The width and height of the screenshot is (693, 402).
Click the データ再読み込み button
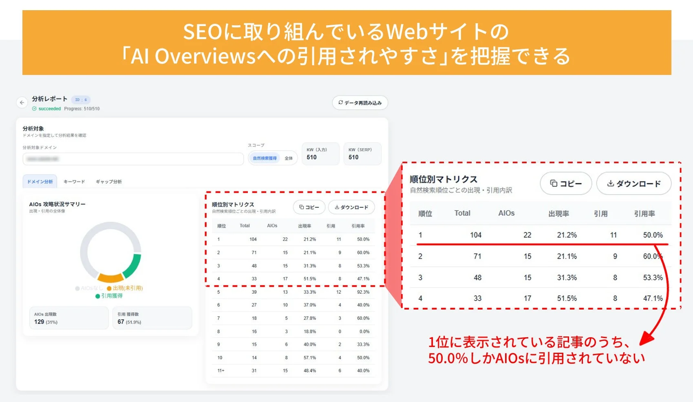(x=360, y=102)
